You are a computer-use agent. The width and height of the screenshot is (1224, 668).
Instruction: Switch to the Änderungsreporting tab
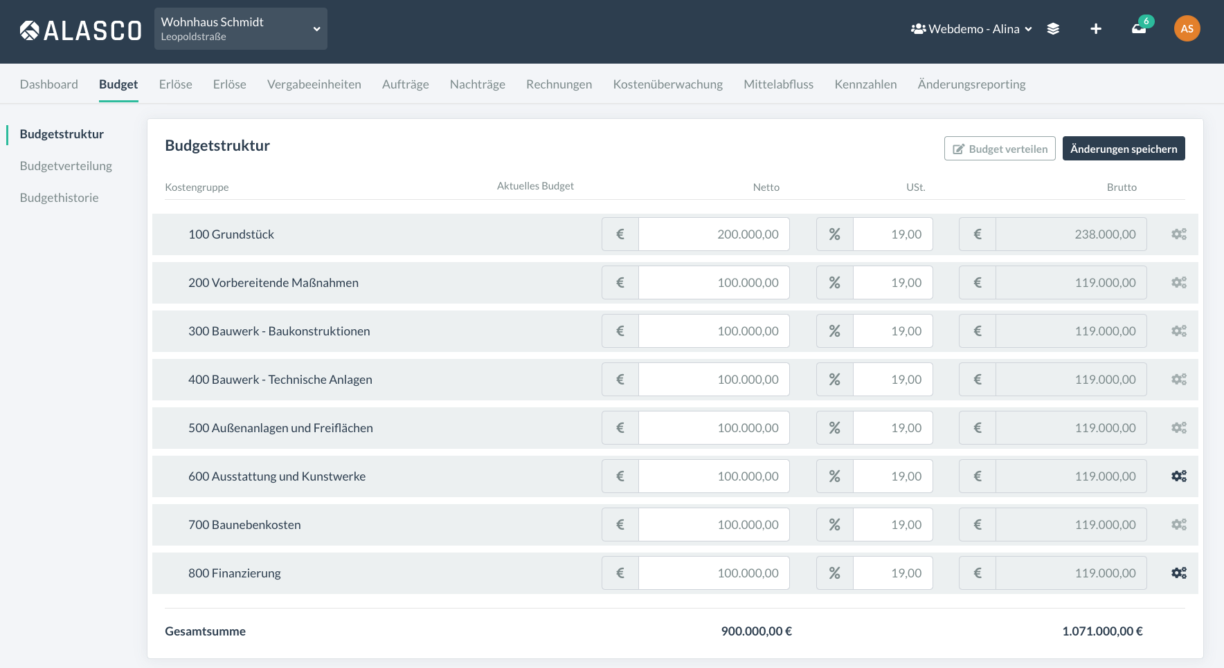[972, 84]
